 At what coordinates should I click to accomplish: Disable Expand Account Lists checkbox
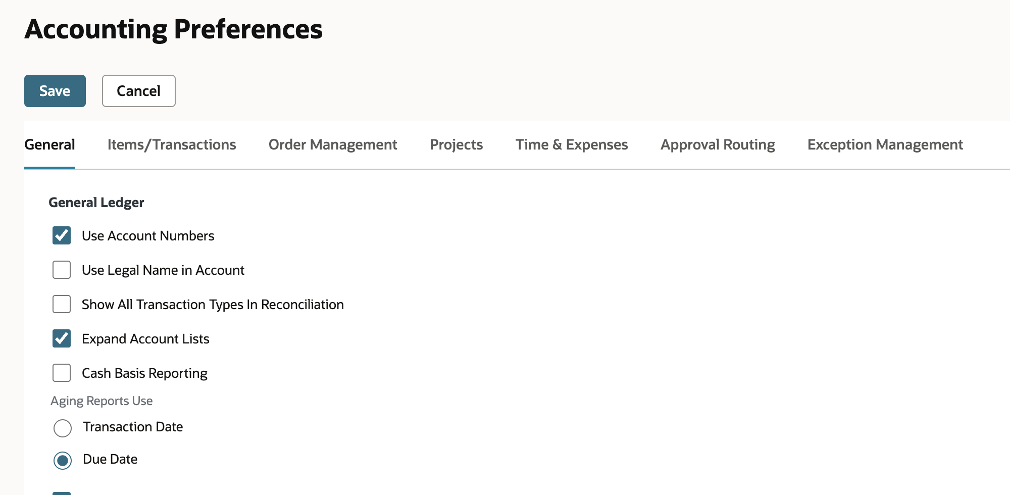pyautogui.click(x=62, y=338)
